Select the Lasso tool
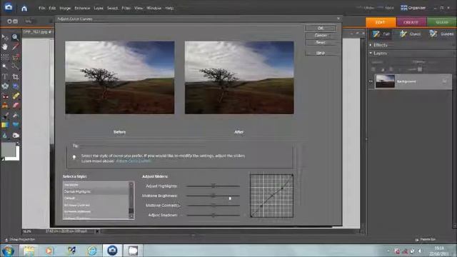 tap(16, 57)
